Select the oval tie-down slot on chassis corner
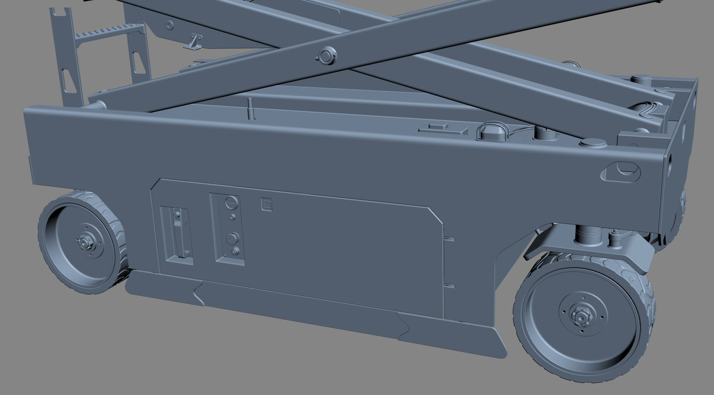This screenshot has height=395, width=714. tap(620, 171)
